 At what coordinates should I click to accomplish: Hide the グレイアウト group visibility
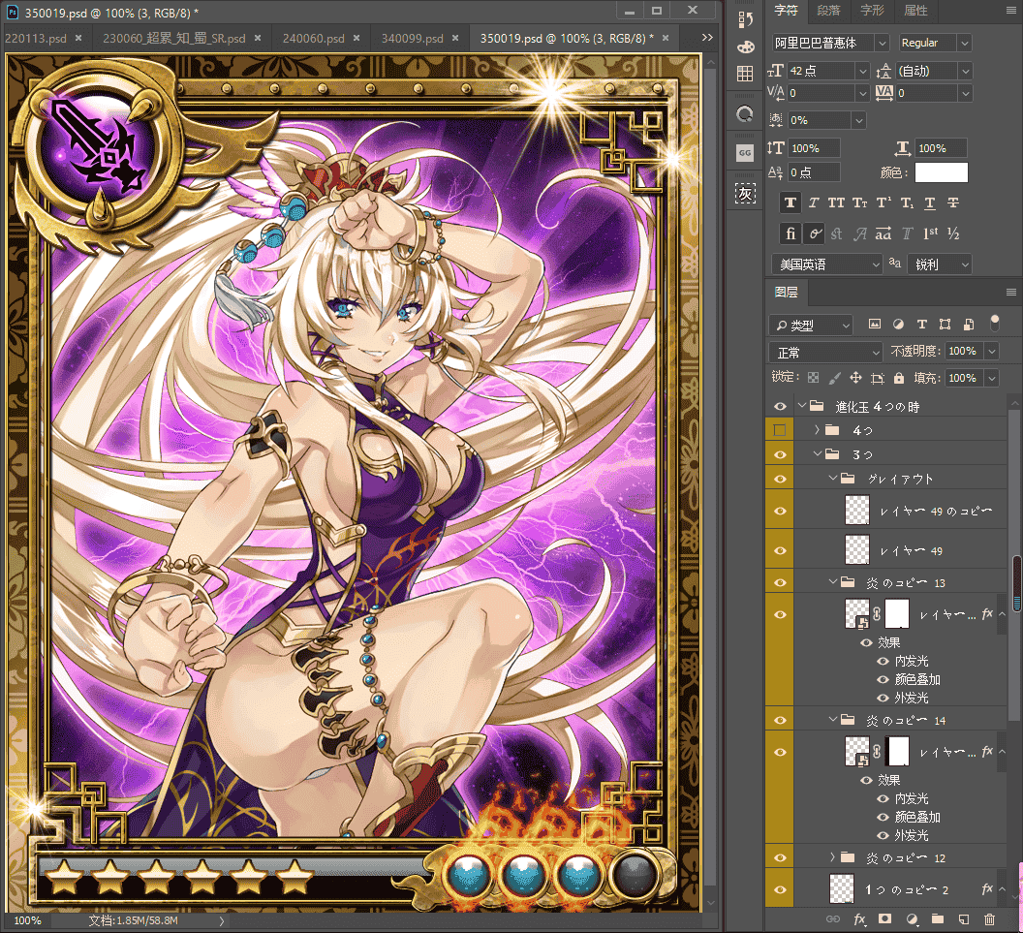coord(780,479)
